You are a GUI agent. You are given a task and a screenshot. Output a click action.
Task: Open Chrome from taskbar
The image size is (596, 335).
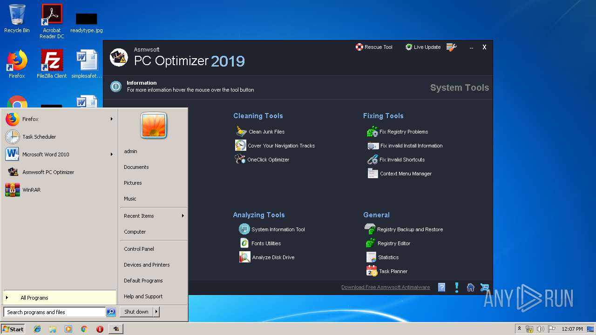point(84,329)
